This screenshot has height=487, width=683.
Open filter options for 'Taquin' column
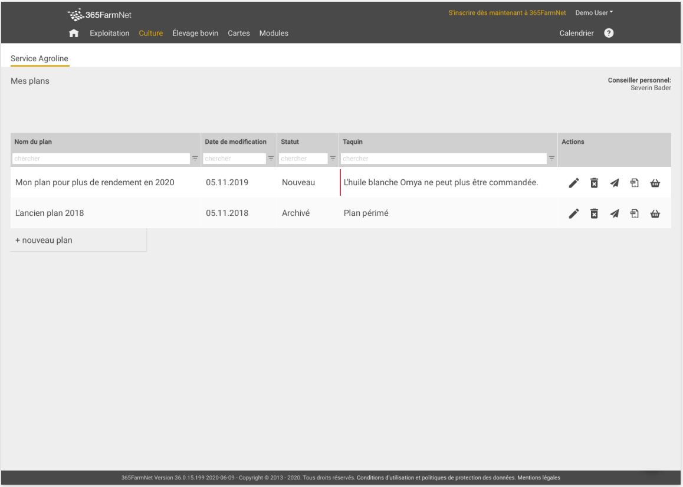pos(551,159)
